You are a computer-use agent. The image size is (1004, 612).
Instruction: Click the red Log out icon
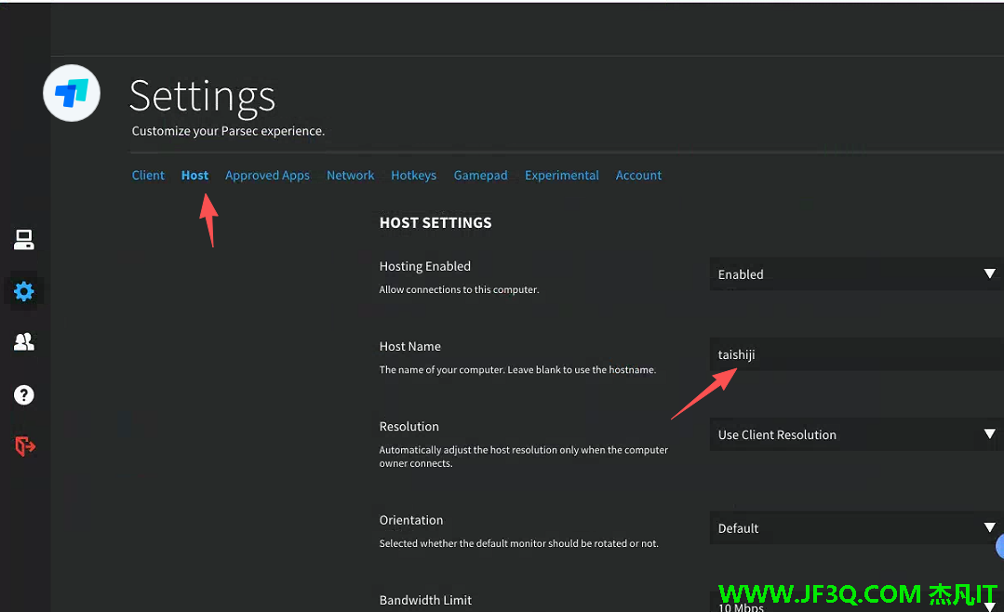pos(24,446)
